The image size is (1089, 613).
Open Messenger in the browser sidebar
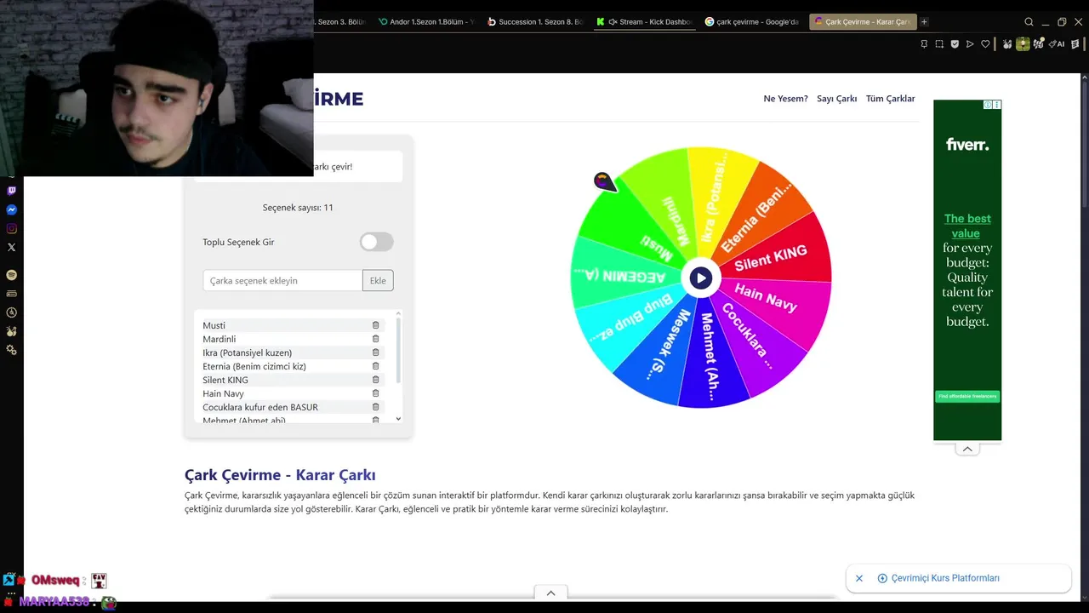point(12,209)
